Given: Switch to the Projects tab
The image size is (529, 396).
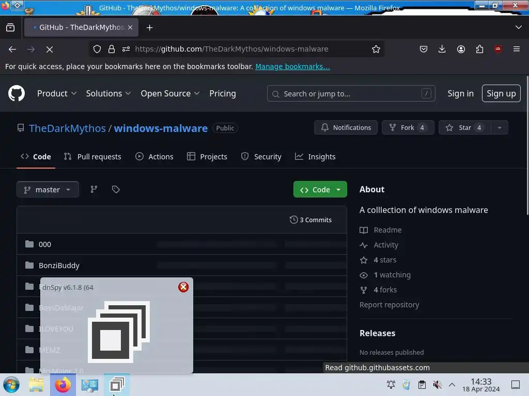Looking at the screenshot, I should point(207,157).
